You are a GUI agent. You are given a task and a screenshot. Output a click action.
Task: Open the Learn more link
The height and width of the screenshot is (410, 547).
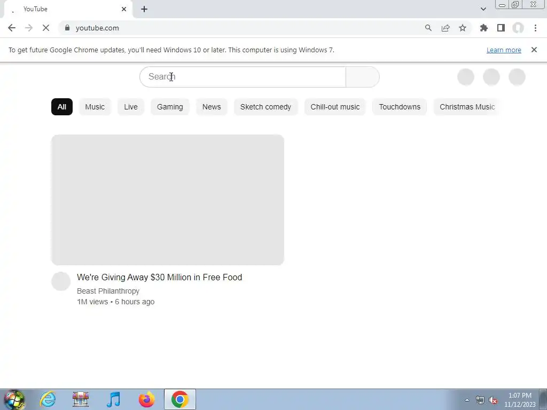[504, 50]
